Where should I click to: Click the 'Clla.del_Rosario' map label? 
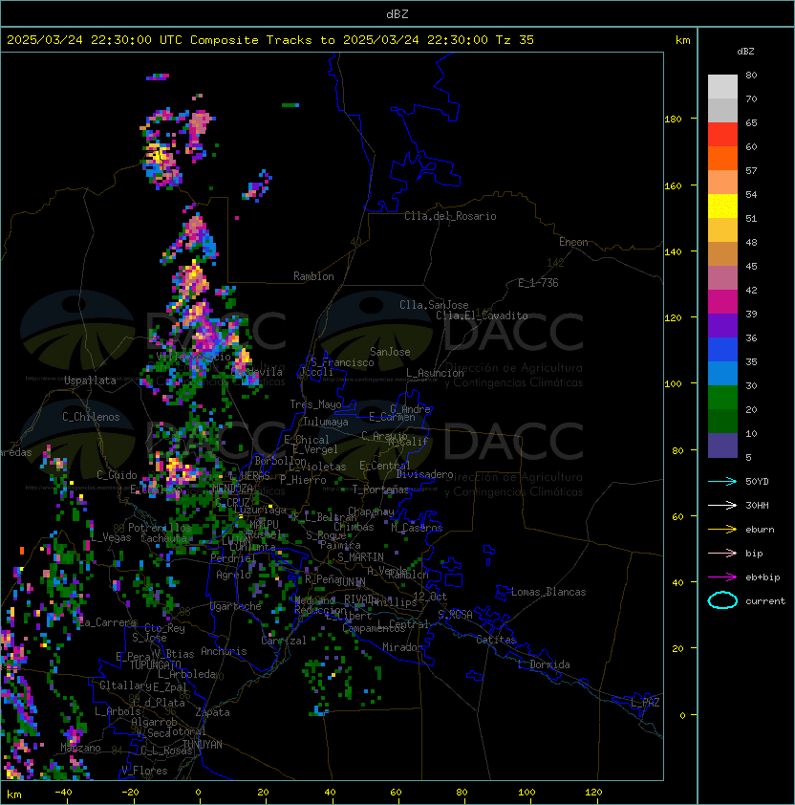point(450,216)
